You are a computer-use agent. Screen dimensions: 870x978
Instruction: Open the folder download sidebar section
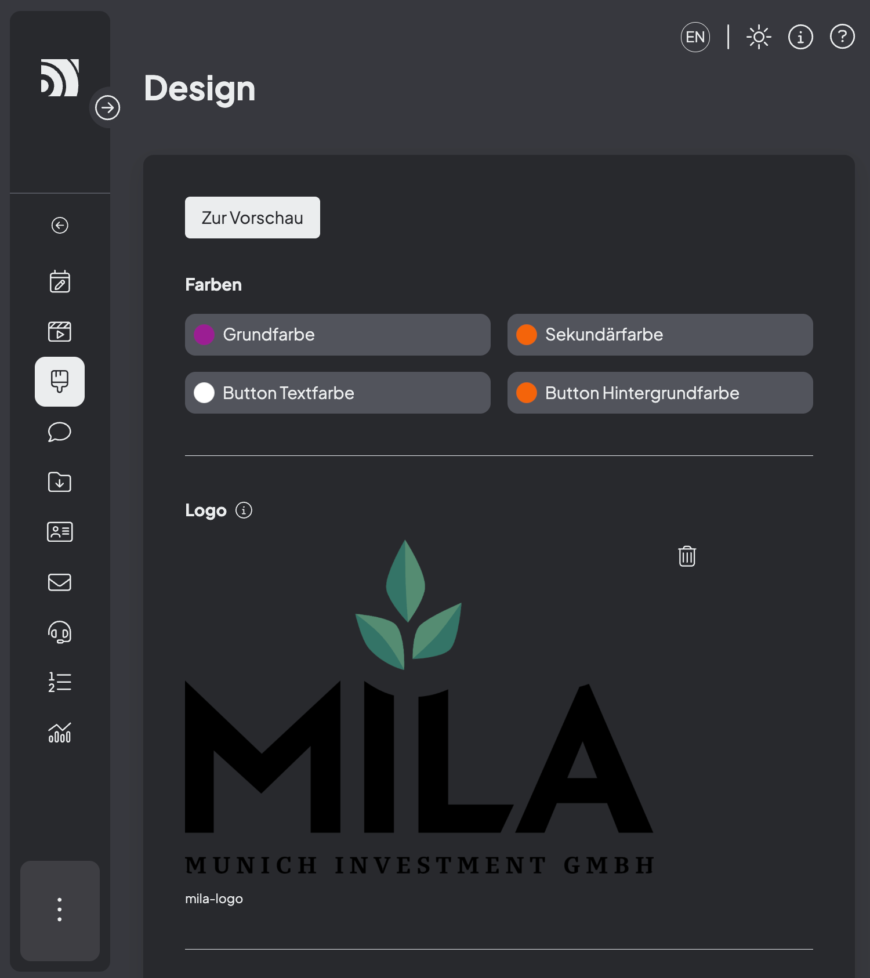pyautogui.click(x=60, y=482)
